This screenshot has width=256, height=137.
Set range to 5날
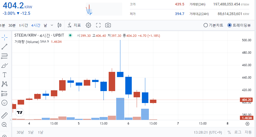(x=31, y=132)
